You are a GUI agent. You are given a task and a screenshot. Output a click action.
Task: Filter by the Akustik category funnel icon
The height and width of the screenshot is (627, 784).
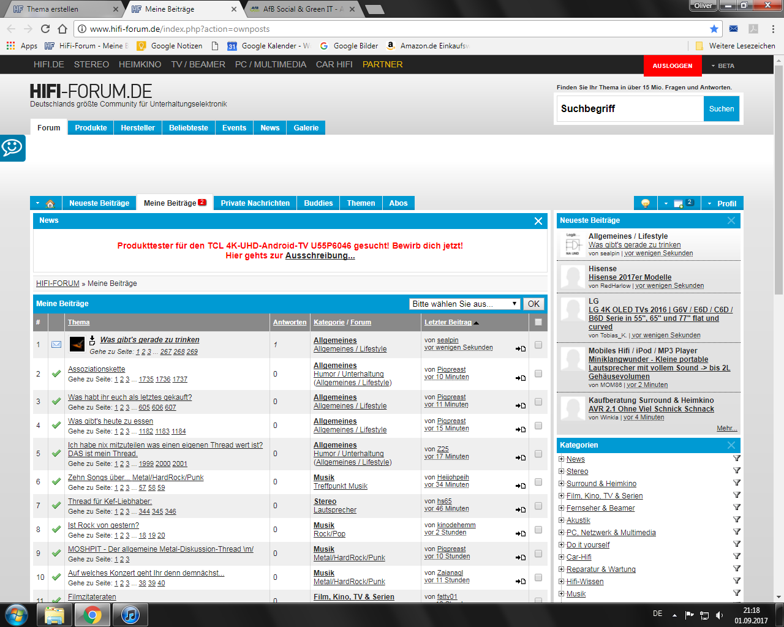point(737,520)
